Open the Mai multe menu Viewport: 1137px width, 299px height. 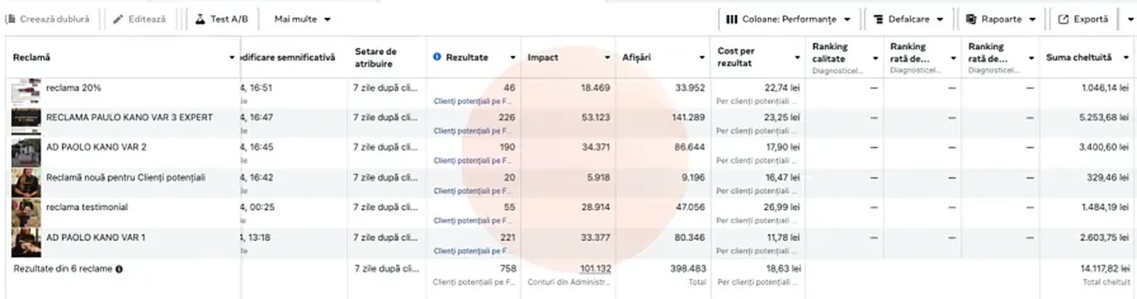pyautogui.click(x=302, y=19)
